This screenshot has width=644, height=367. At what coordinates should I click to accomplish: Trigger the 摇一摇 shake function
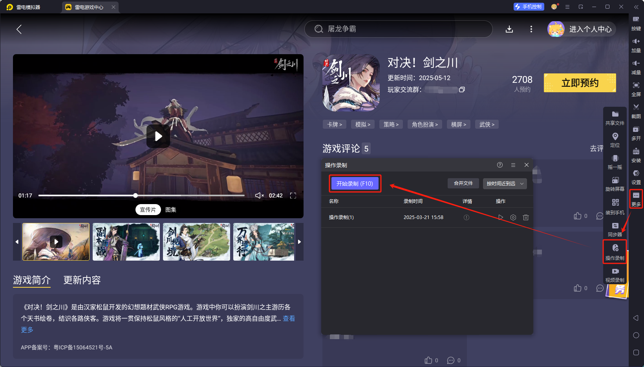tap(615, 162)
